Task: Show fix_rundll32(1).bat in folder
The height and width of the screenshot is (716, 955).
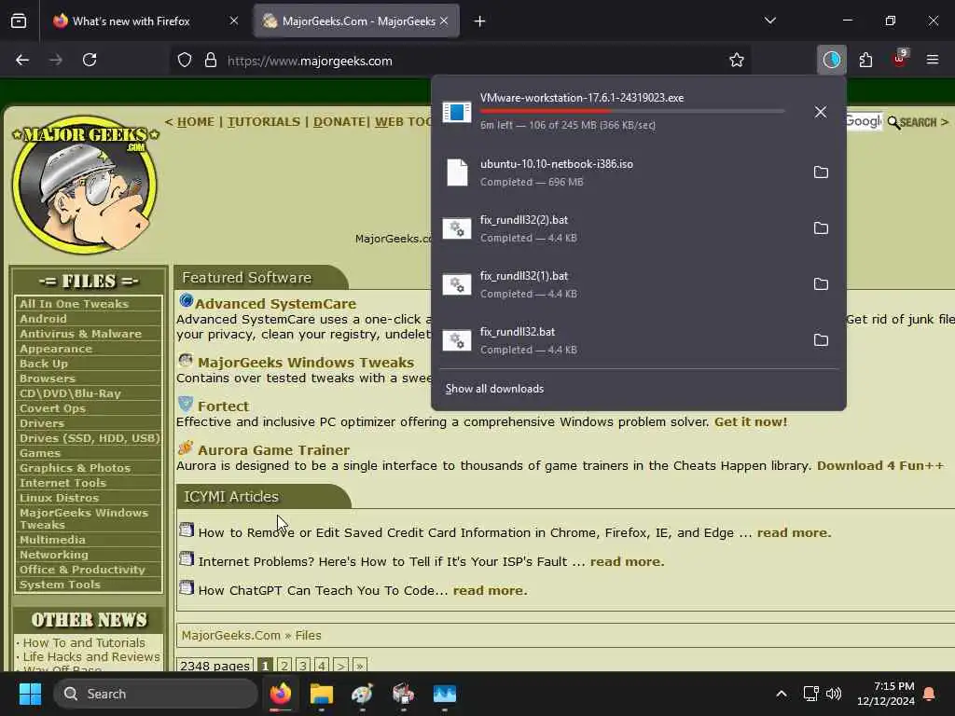Action: pyautogui.click(x=821, y=284)
